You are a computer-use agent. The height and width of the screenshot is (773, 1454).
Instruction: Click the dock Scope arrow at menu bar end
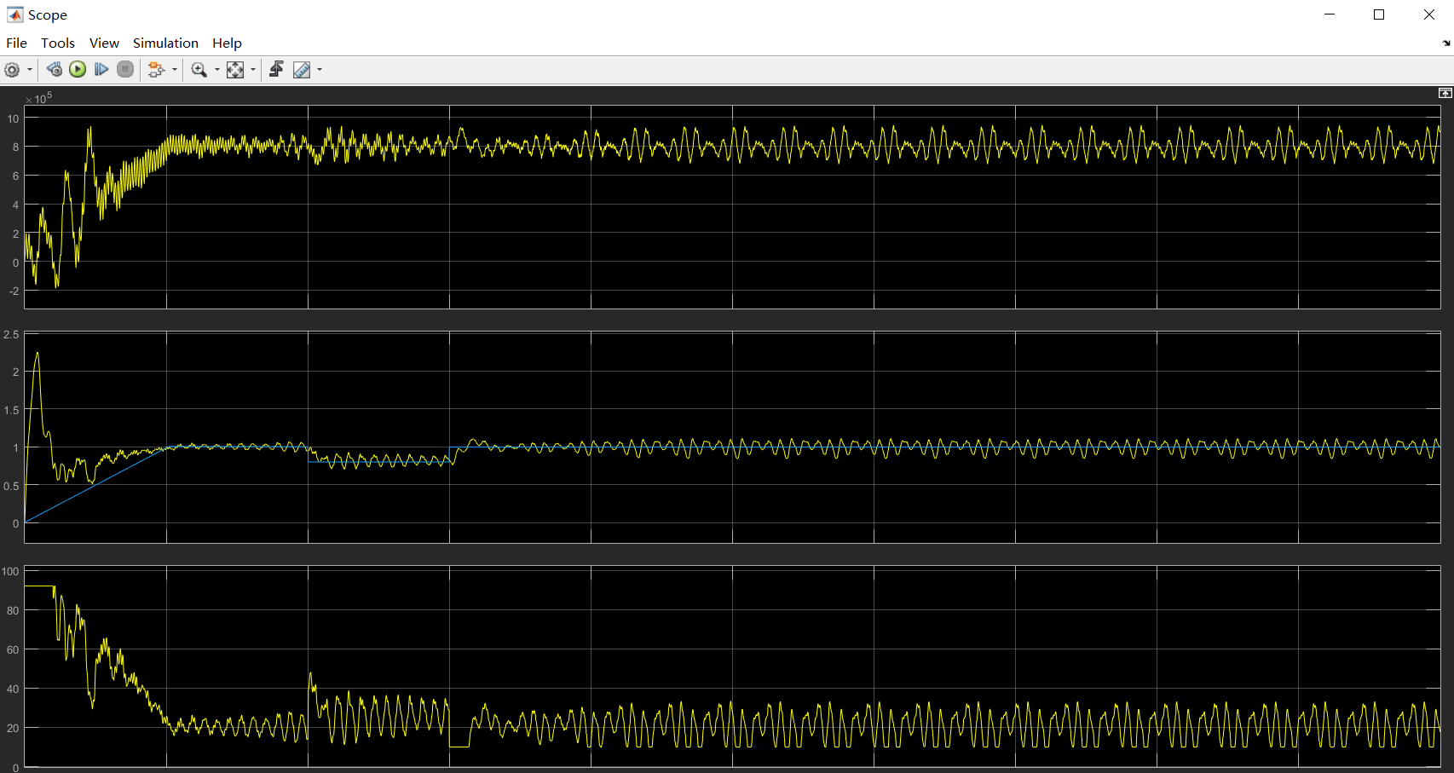[1446, 43]
